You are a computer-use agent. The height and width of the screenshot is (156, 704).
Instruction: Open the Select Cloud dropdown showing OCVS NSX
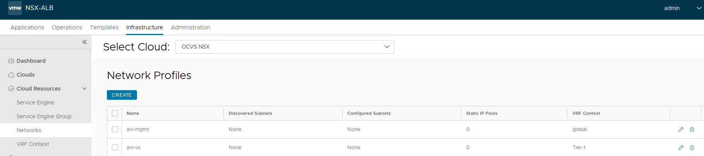pos(285,47)
